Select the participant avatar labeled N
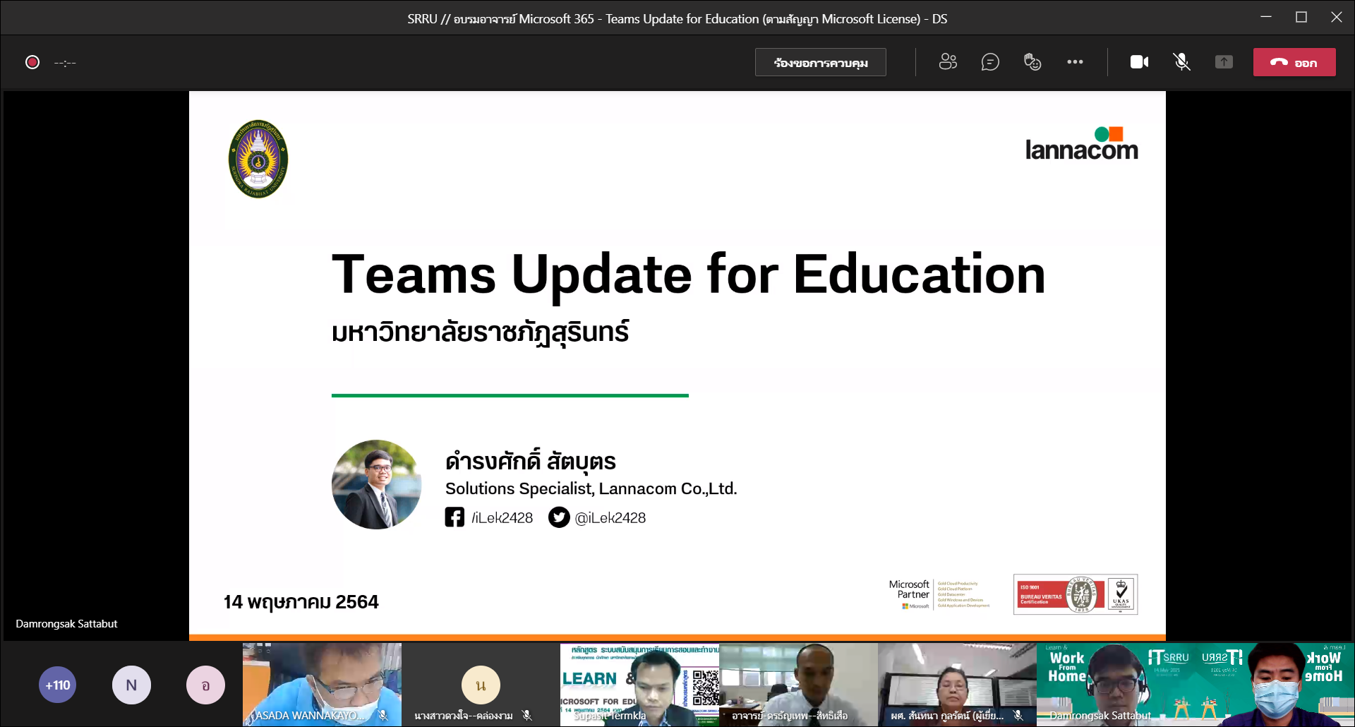1355x727 pixels. click(131, 685)
